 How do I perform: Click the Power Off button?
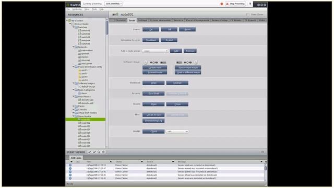tap(169, 29)
